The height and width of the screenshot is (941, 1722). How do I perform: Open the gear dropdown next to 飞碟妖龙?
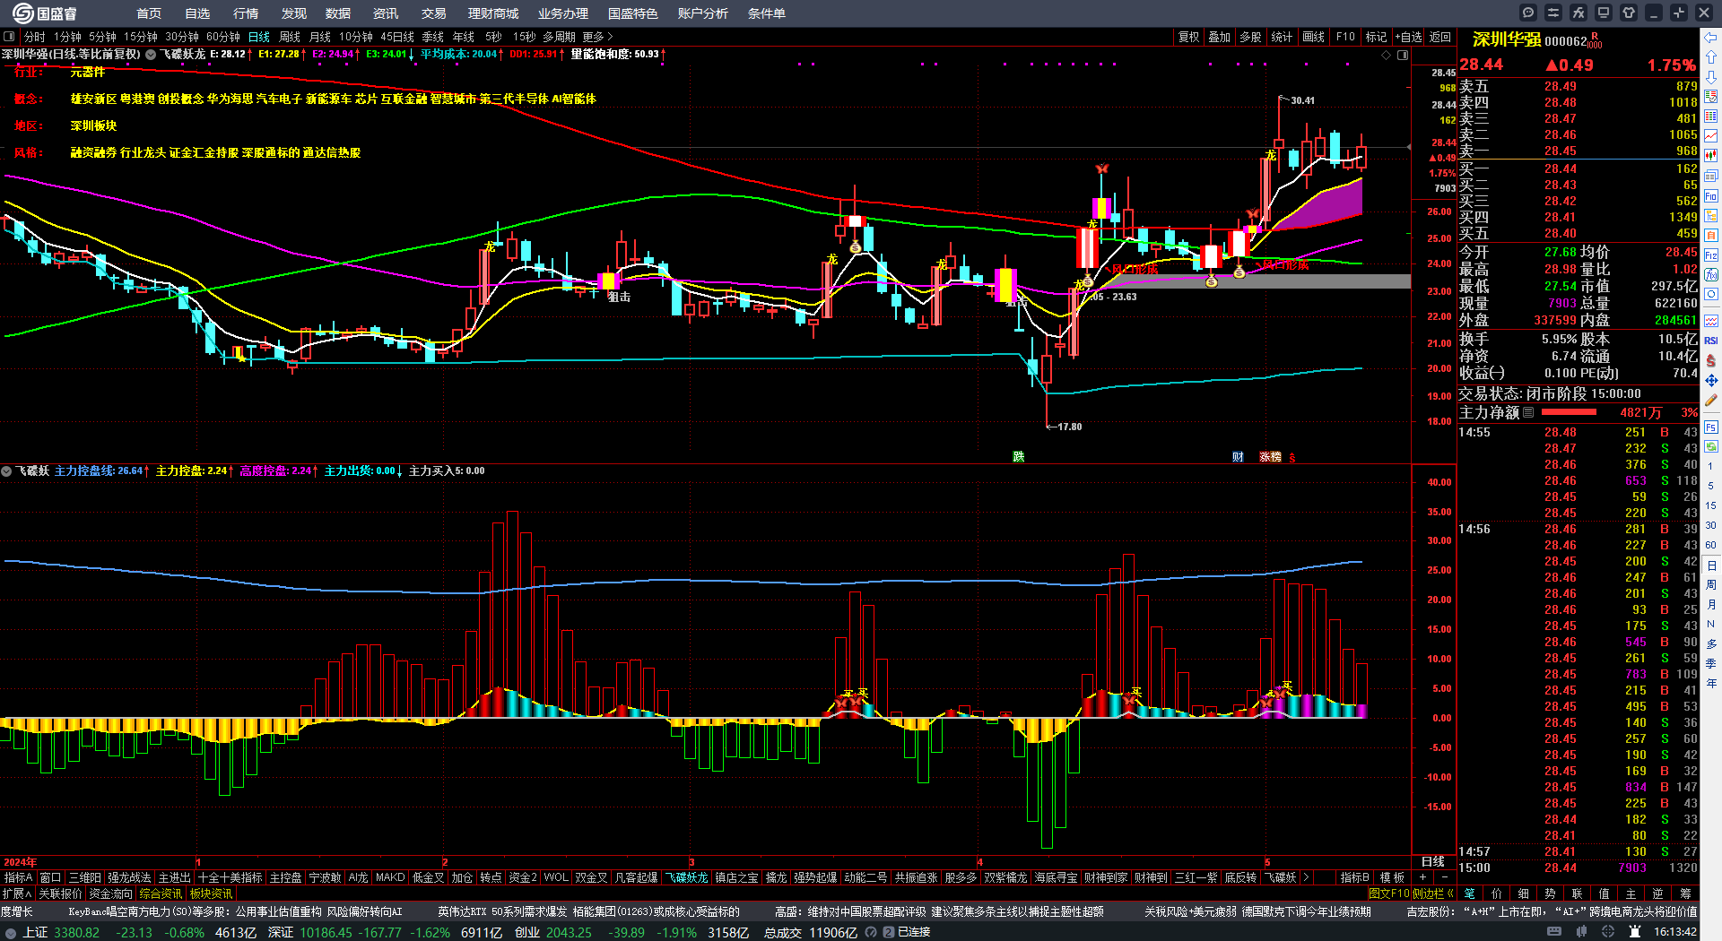coord(151,55)
